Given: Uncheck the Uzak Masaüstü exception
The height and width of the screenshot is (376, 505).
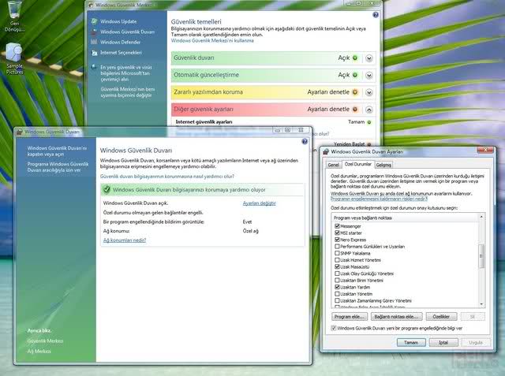Looking at the screenshot, I should 337,266.
